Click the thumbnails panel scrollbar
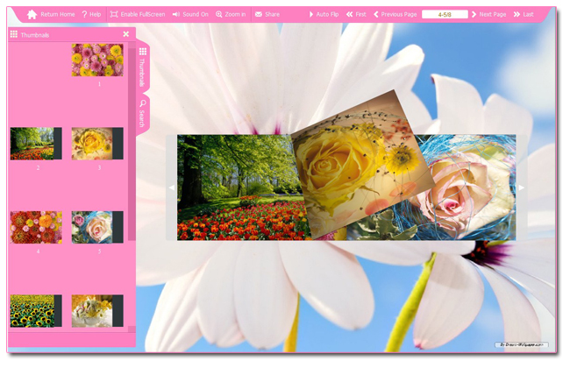The height and width of the screenshot is (368, 570). (132, 144)
